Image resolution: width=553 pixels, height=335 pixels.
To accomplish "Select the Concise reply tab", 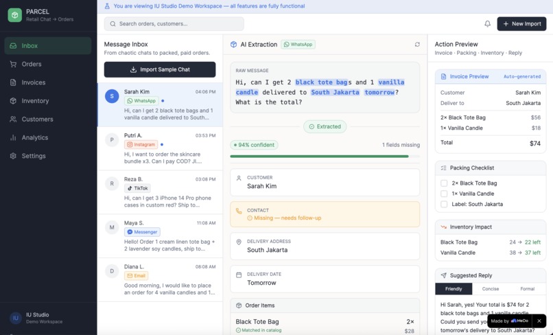I will pyautogui.click(x=491, y=289).
